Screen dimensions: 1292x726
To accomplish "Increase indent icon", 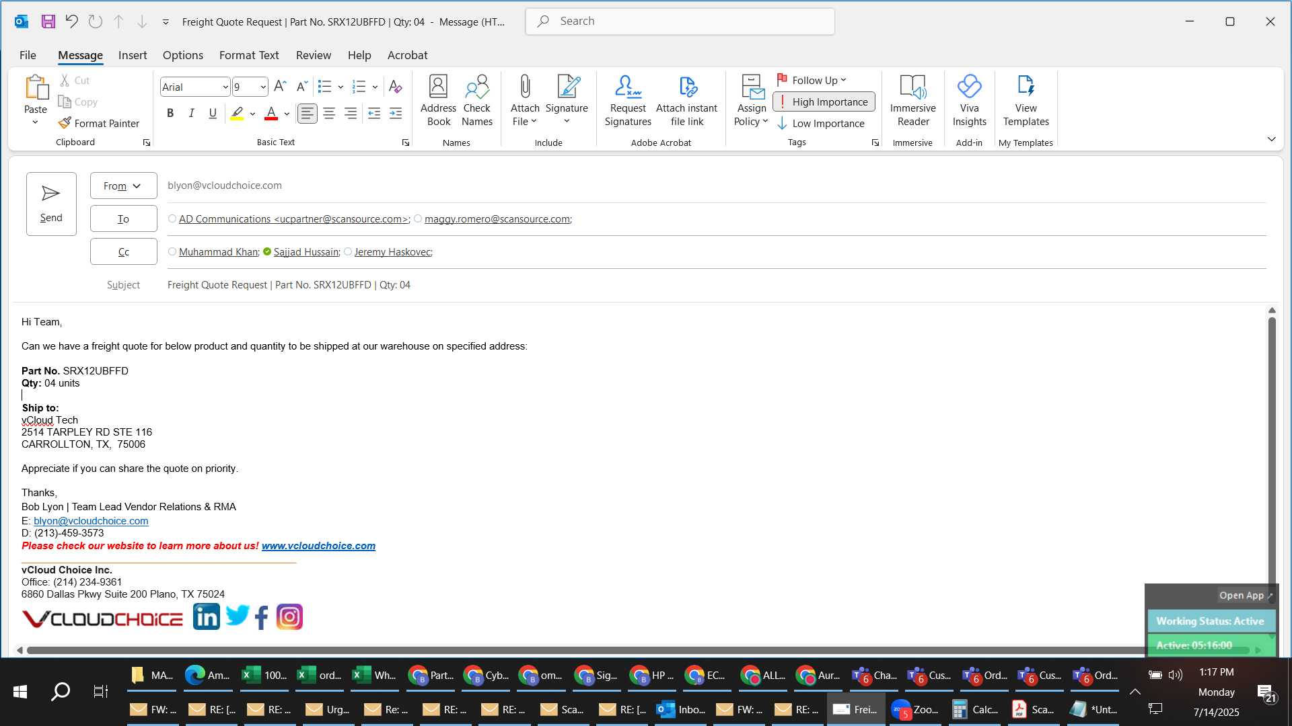I will pyautogui.click(x=396, y=114).
